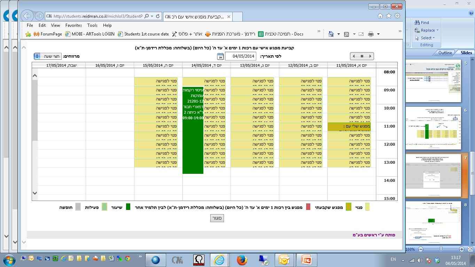Screen dimensions: 475x267
Task: Go to next week with right arrow
Action: pyautogui.click(x=370, y=56)
